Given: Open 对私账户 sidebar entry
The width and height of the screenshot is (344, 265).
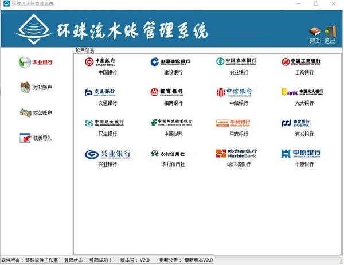Looking at the screenshot, I should tap(36, 87).
